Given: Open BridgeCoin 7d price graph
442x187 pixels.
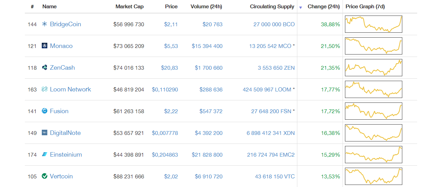Looking at the screenshot, I should tap(374, 24).
